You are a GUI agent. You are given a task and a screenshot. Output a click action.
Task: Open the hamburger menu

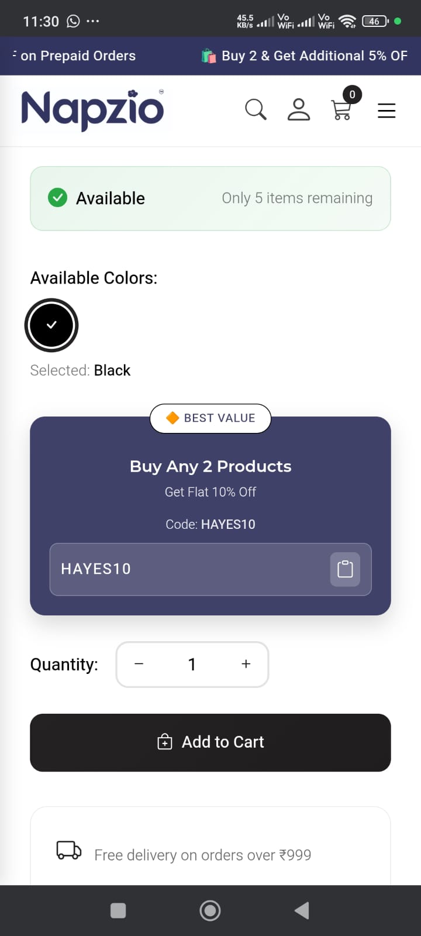point(387,111)
